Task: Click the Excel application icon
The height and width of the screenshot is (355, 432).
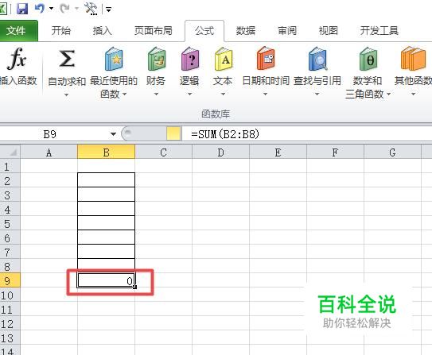Action: point(3,9)
